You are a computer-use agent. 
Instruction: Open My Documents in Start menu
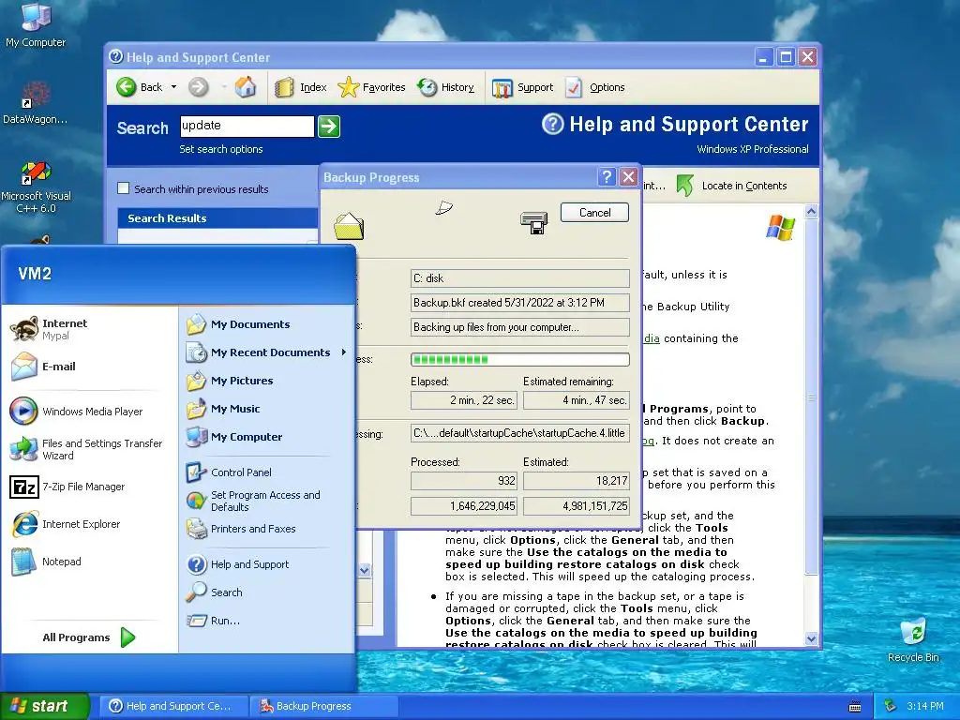click(266, 324)
